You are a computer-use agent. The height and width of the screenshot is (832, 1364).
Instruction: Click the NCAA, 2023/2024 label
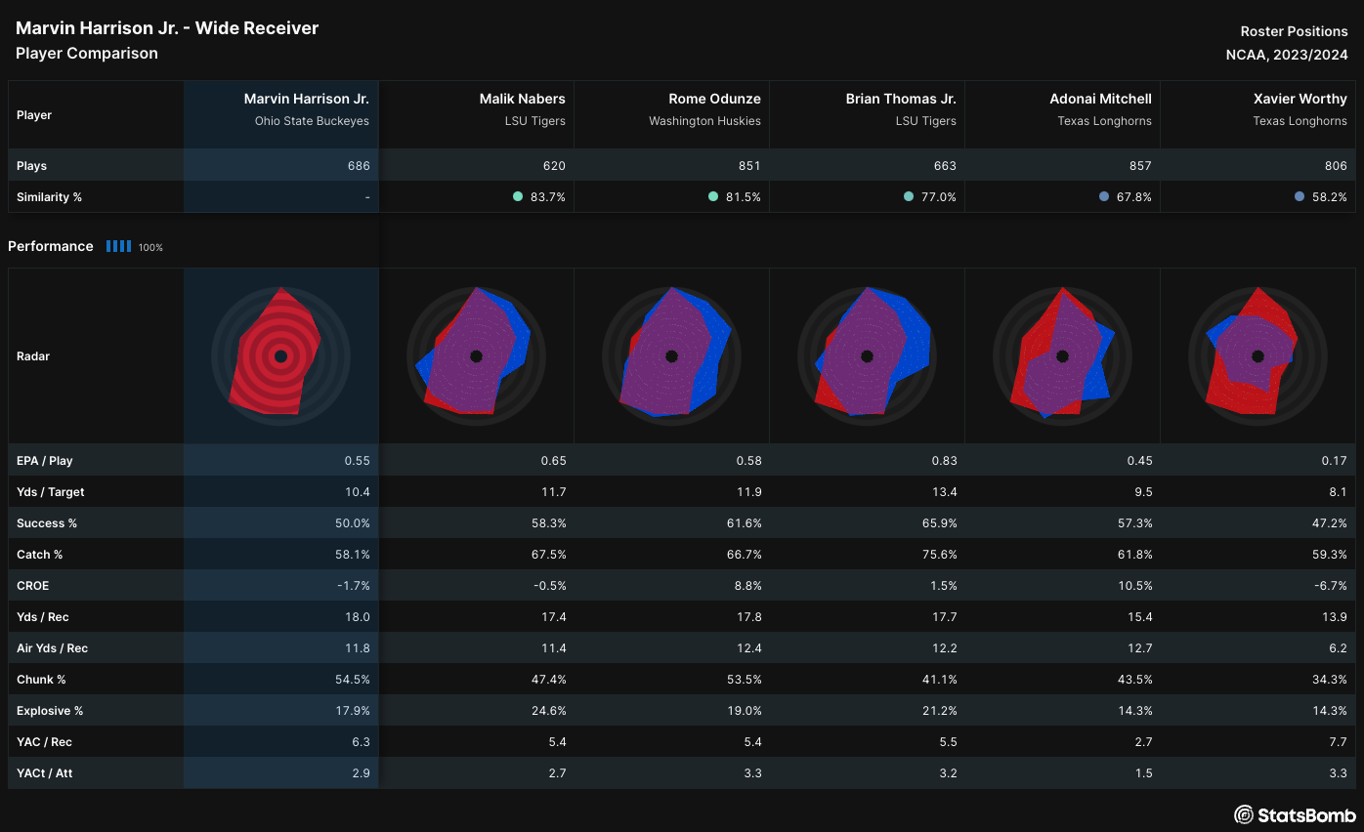[1287, 55]
